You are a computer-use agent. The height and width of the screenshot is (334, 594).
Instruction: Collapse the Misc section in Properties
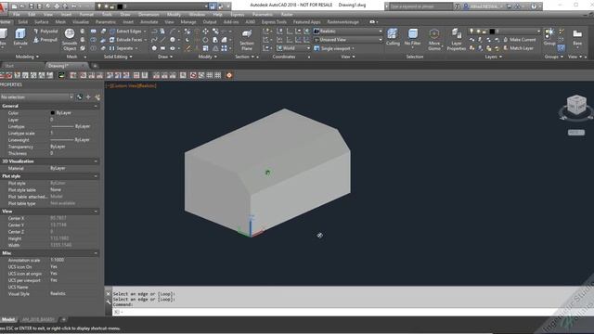[x=96, y=253]
